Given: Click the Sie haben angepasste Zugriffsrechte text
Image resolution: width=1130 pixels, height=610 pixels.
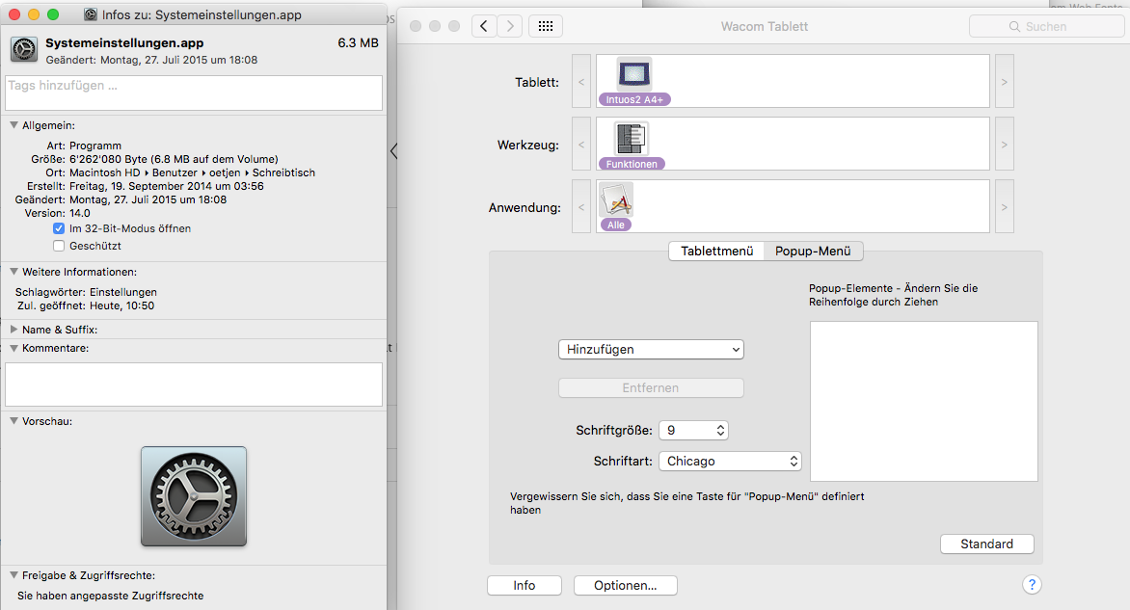Looking at the screenshot, I should (110, 596).
